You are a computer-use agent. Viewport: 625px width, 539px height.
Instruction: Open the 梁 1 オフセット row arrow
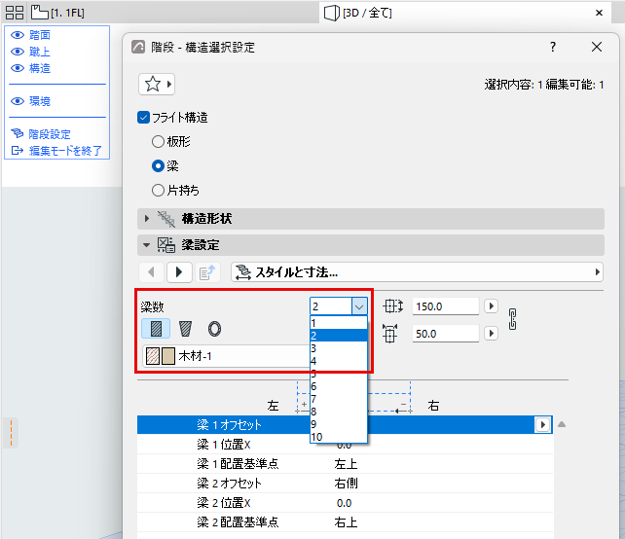pos(542,424)
